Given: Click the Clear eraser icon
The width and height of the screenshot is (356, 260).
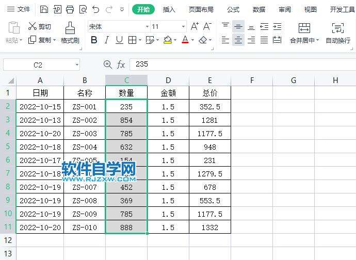Looking at the screenshot, I should [203, 40].
